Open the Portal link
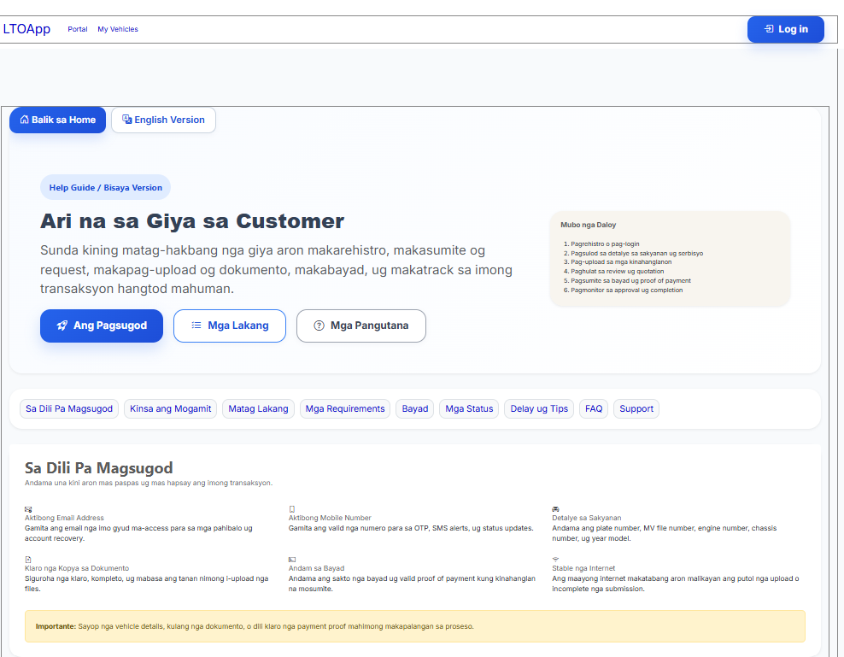 tap(78, 29)
